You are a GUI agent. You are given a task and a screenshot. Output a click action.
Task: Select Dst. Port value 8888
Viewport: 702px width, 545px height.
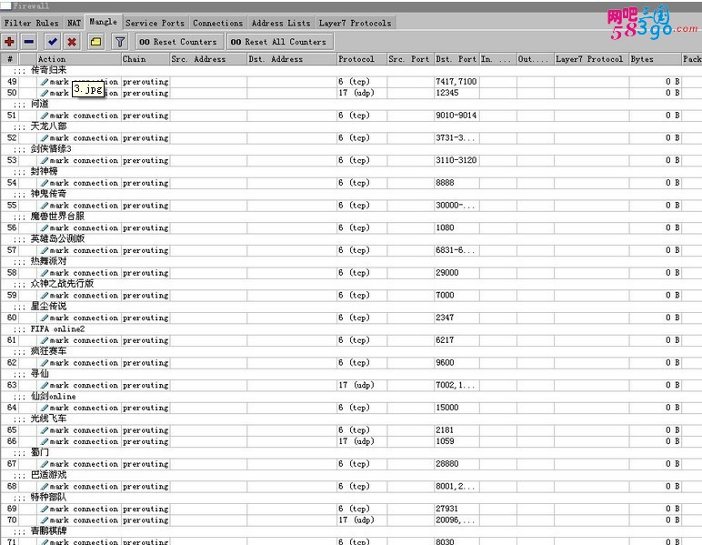[x=445, y=183]
